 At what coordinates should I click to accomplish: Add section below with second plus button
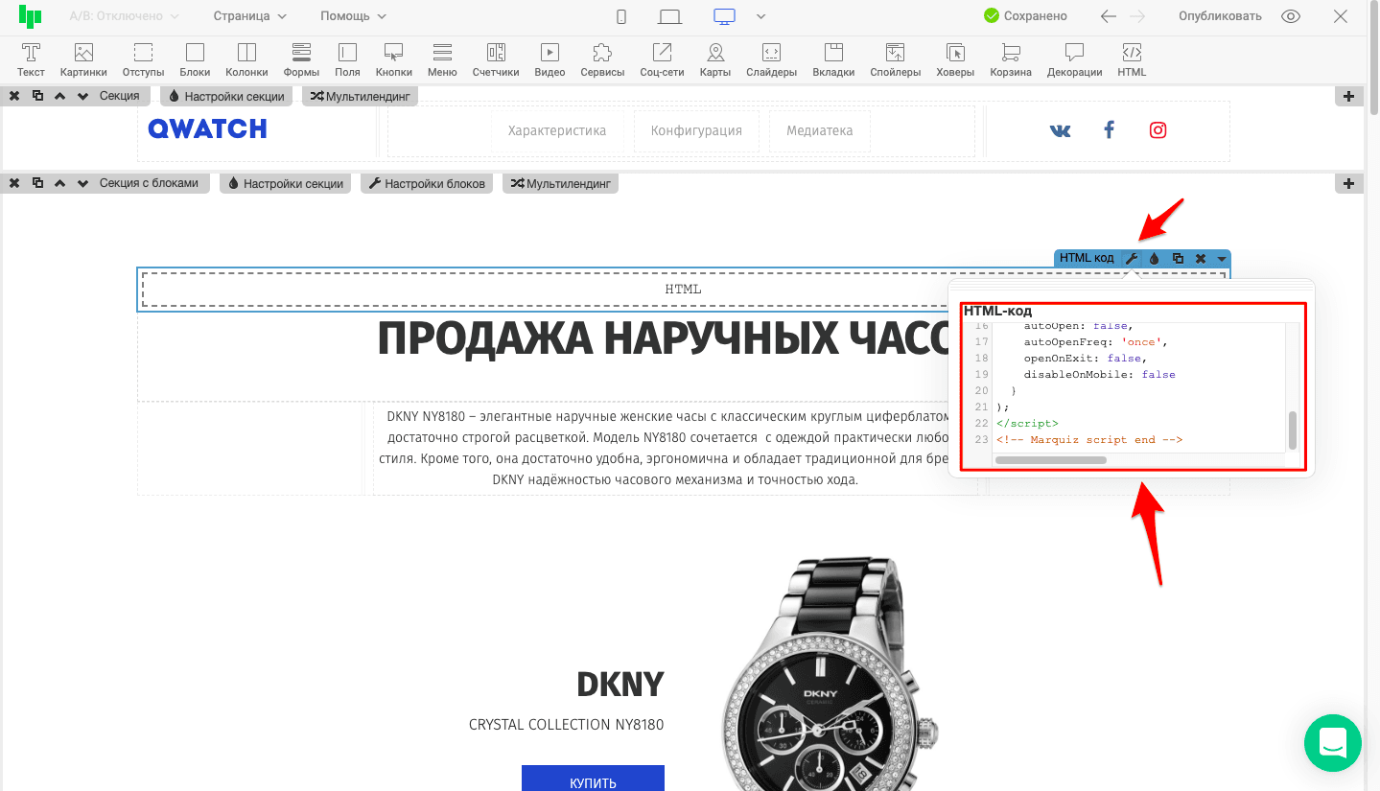1349,183
